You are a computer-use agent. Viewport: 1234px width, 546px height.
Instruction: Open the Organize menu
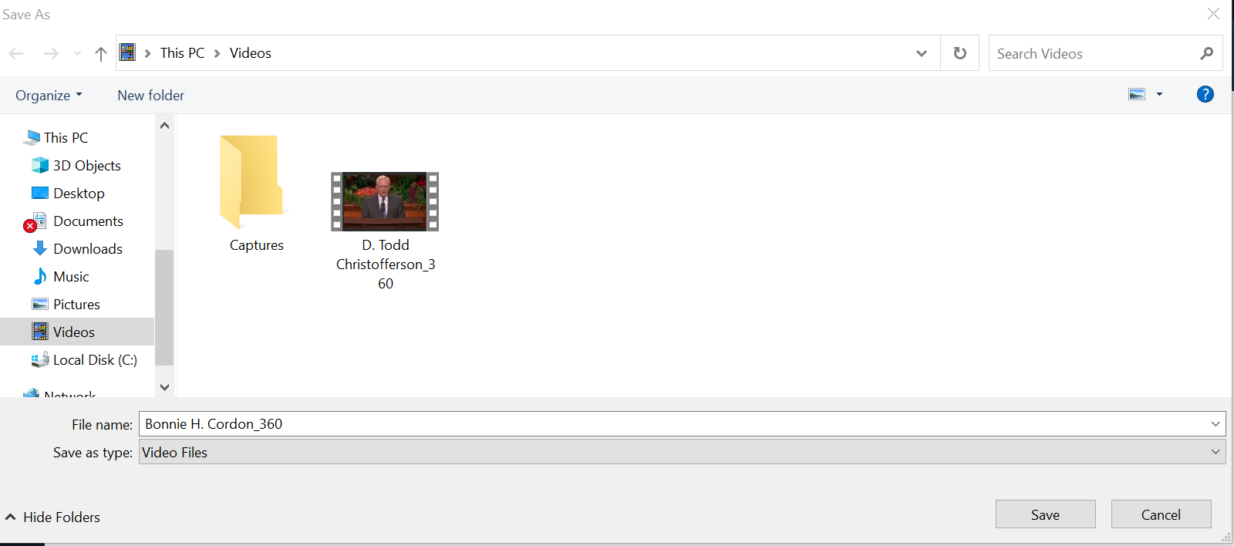tap(49, 96)
